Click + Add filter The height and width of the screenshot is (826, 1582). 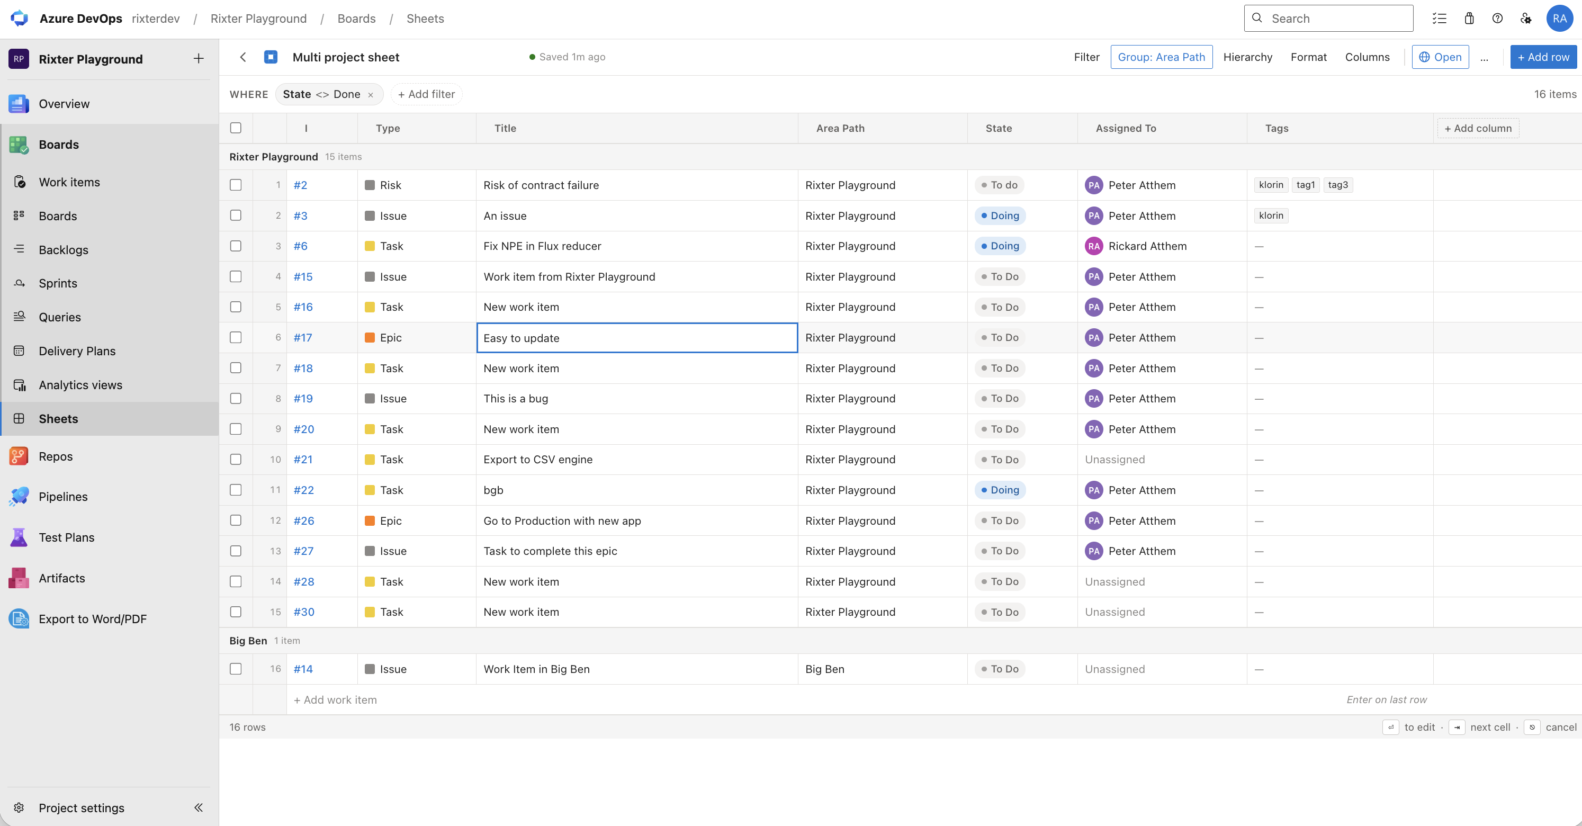426,95
